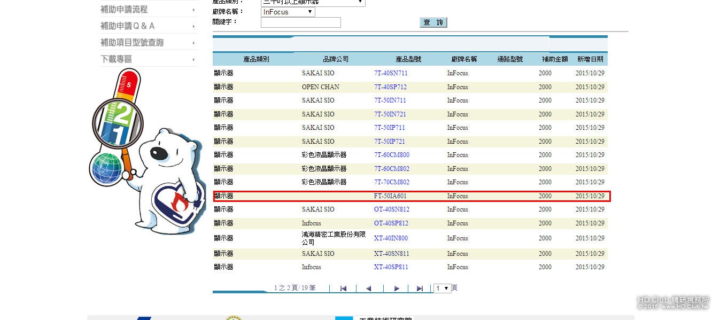Select Infocus company cell in XT-40SP811 row

pos(312,267)
